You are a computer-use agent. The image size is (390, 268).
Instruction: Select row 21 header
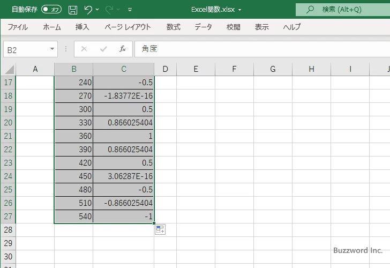click(x=8, y=136)
